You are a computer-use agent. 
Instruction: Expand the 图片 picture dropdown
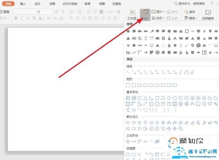click(164, 12)
